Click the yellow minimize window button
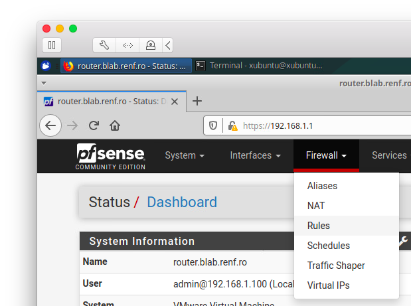 pos(60,29)
